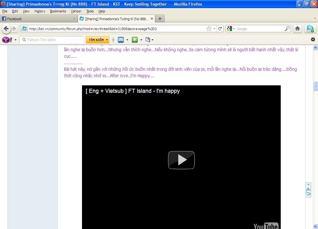Image resolution: width=318 pixels, height=229 pixels.
Task: Click the forward navigation arrow
Action: pyautogui.click(x=14, y=29)
